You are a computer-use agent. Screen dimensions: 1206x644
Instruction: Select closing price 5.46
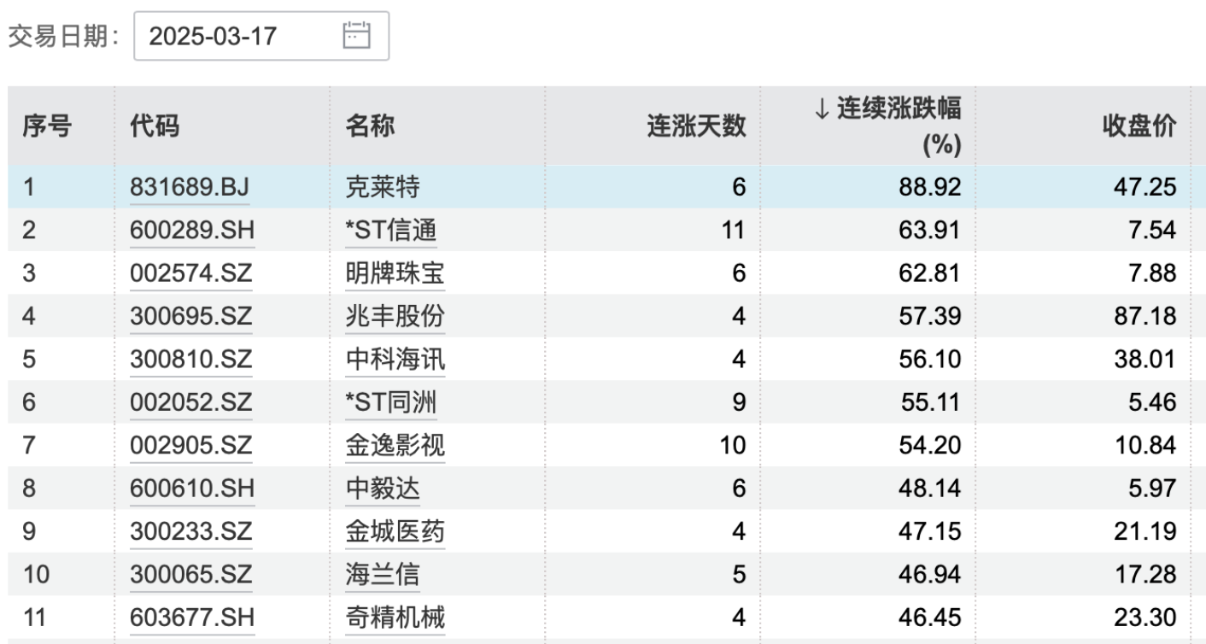(1151, 402)
